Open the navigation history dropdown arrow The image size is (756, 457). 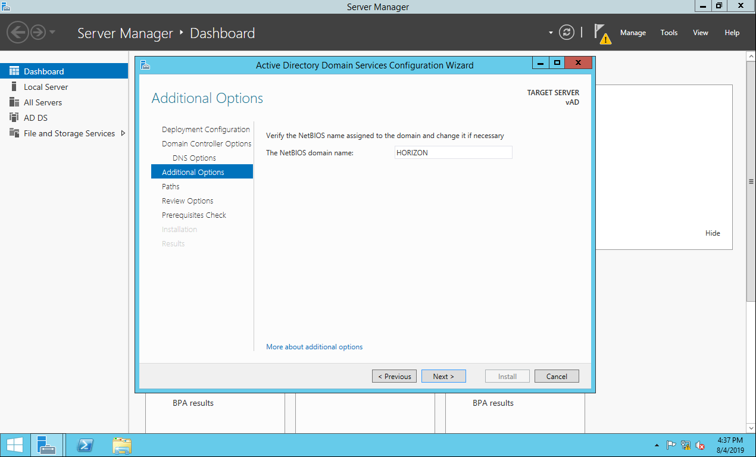click(x=52, y=32)
